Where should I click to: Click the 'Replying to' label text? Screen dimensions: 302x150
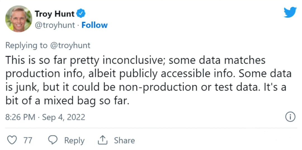(x=26, y=45)
